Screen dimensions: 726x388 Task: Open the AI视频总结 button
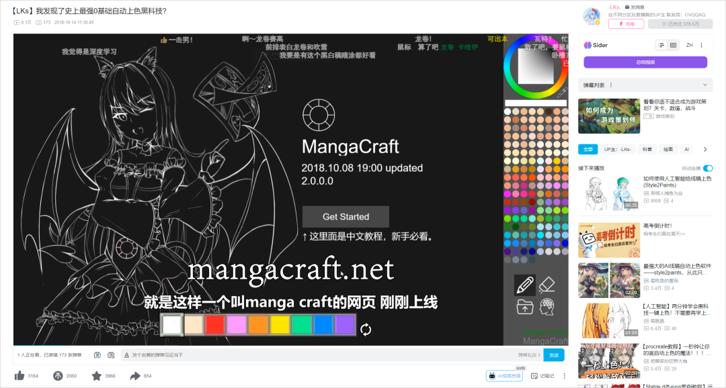click(x=504, y=376)
